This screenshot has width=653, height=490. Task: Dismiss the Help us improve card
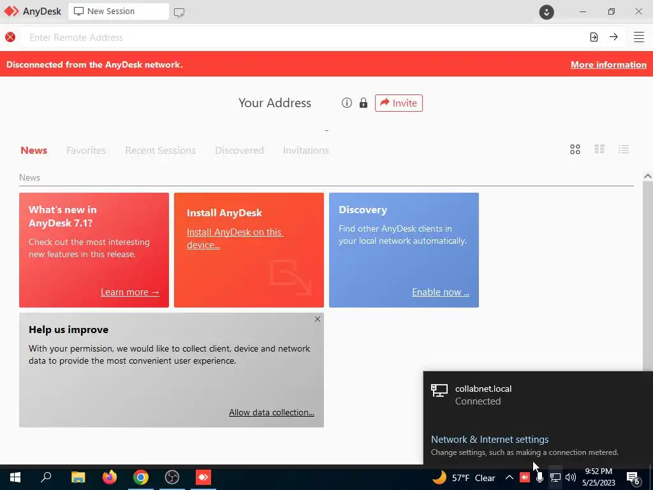pyautogui.click(x=318, y=319)
